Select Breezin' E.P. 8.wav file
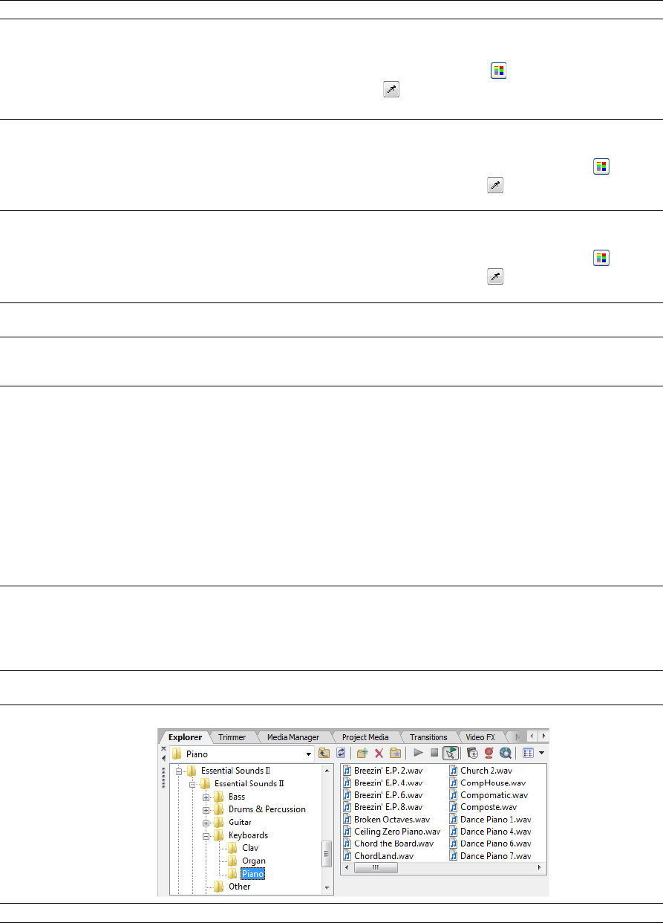The height and width of the screenshot is (923, 663). coord(382,807)
